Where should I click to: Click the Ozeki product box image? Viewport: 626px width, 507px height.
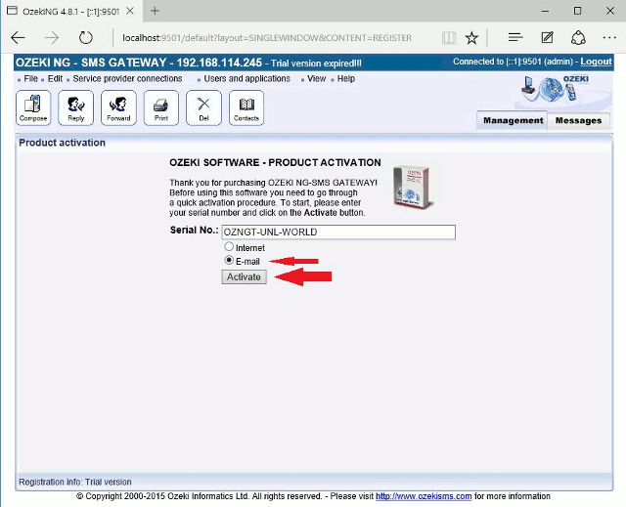point(412,187)
